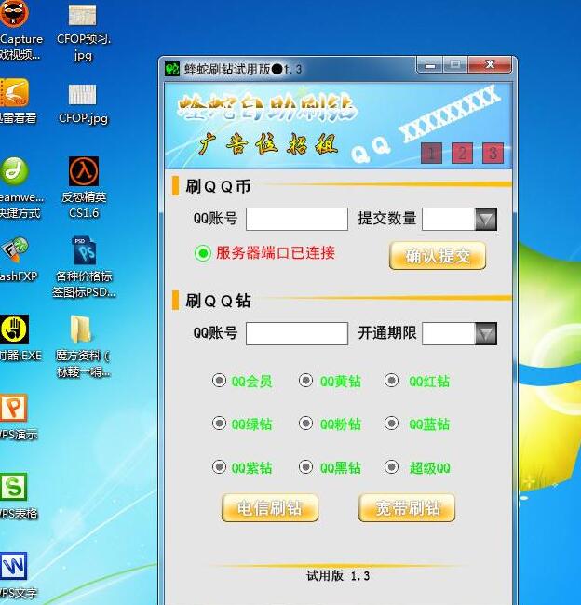Expand the 开通期限 dropdown arrow

(486, 333)
